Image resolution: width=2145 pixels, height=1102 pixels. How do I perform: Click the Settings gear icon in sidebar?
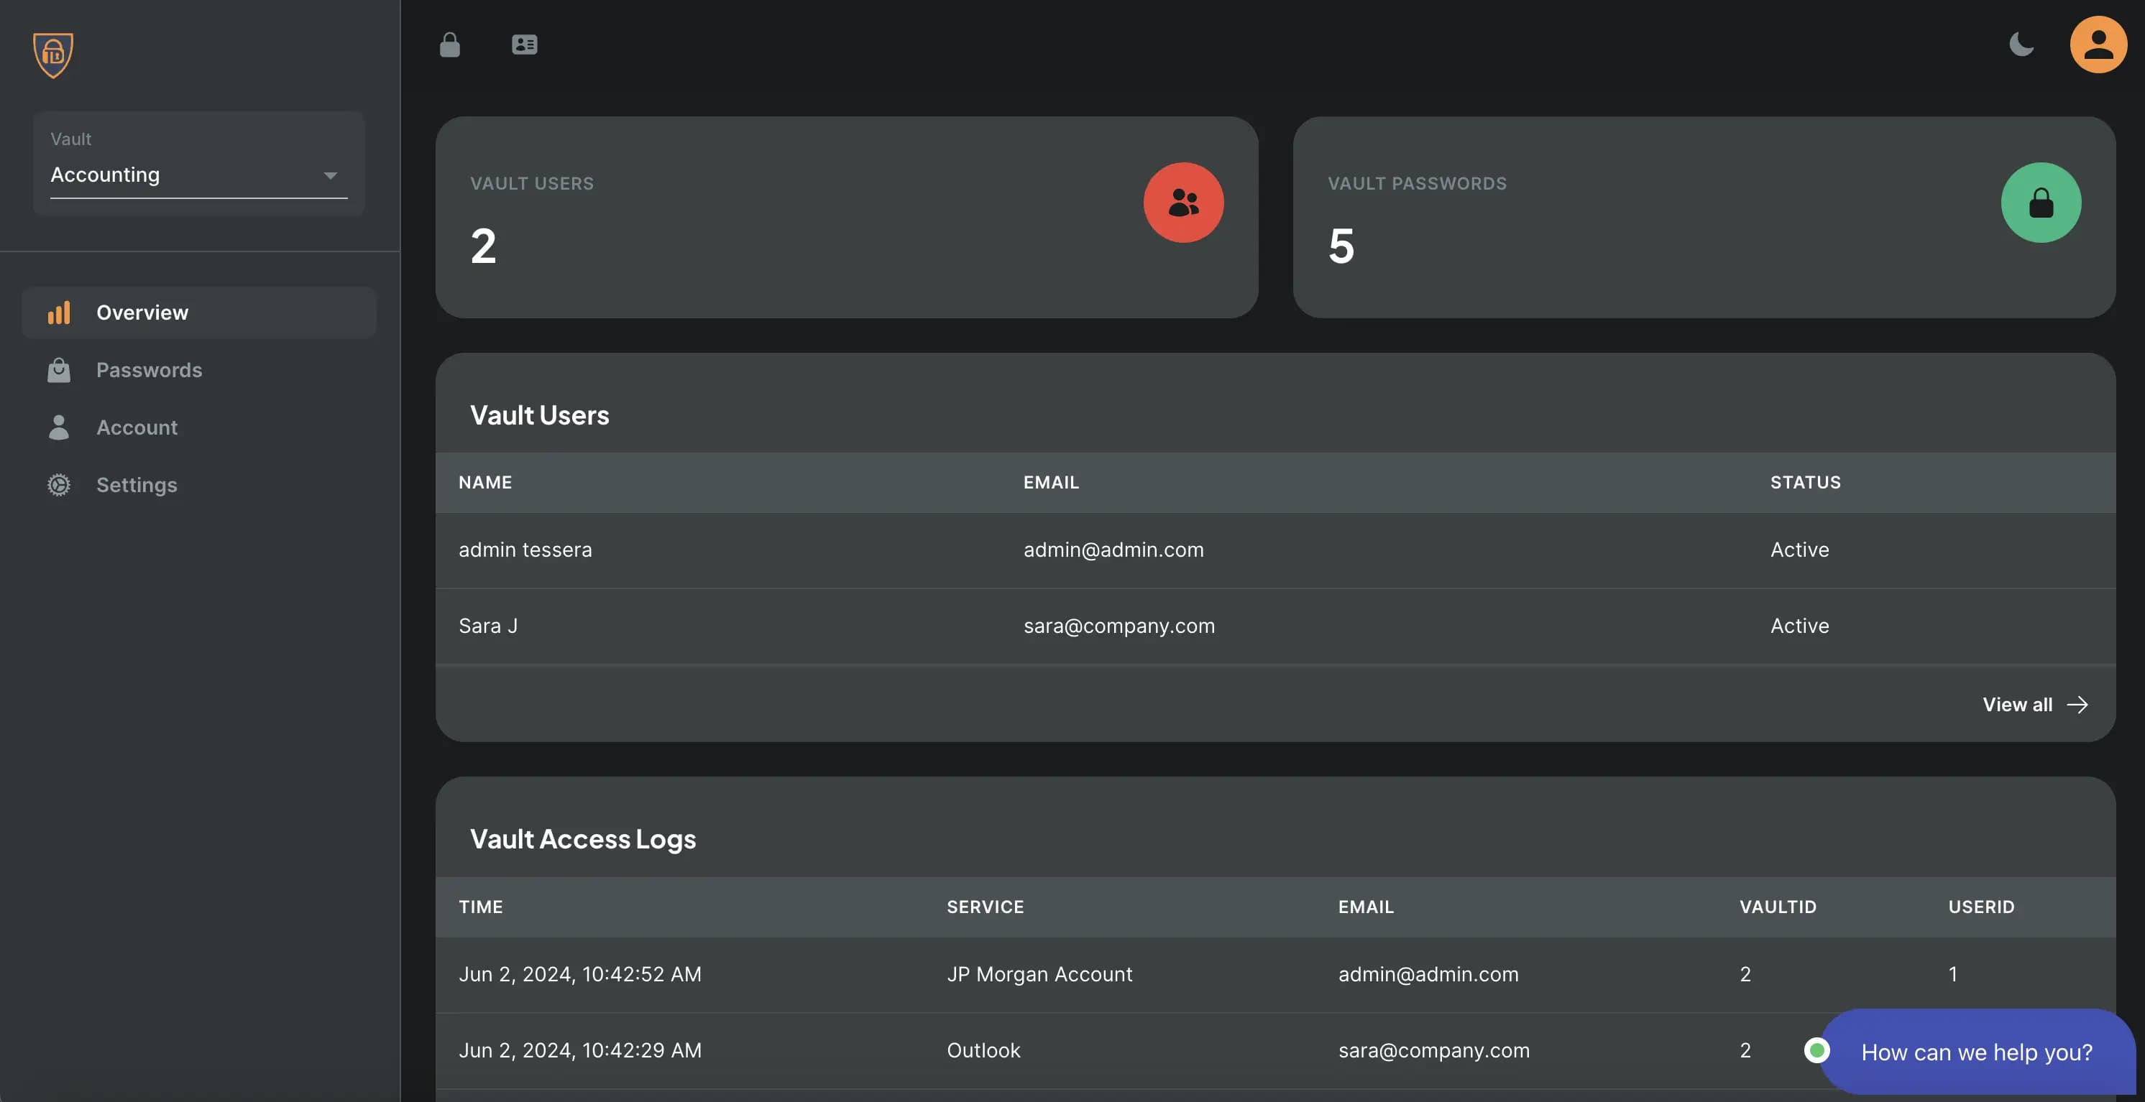59,484
